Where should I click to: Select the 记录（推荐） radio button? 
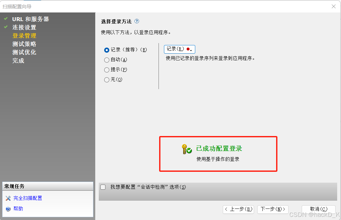click(106, 50)
